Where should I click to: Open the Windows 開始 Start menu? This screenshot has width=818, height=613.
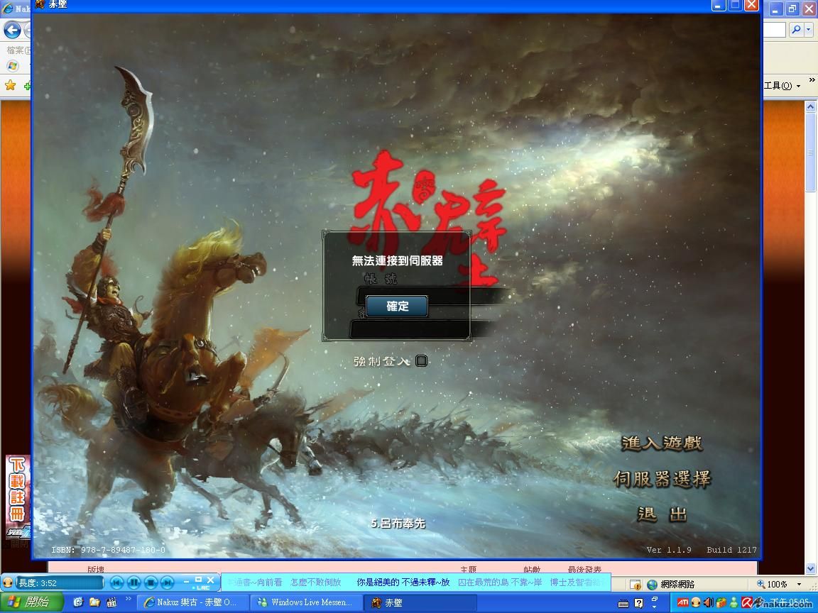(x=31, y=602)
